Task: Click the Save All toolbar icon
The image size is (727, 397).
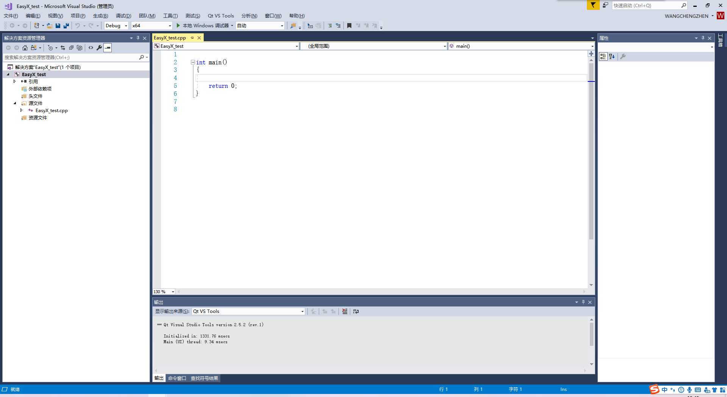Action: pos(66,25)
